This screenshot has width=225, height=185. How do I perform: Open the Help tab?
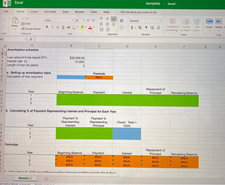pyautogui.click(x=106, y=12)
